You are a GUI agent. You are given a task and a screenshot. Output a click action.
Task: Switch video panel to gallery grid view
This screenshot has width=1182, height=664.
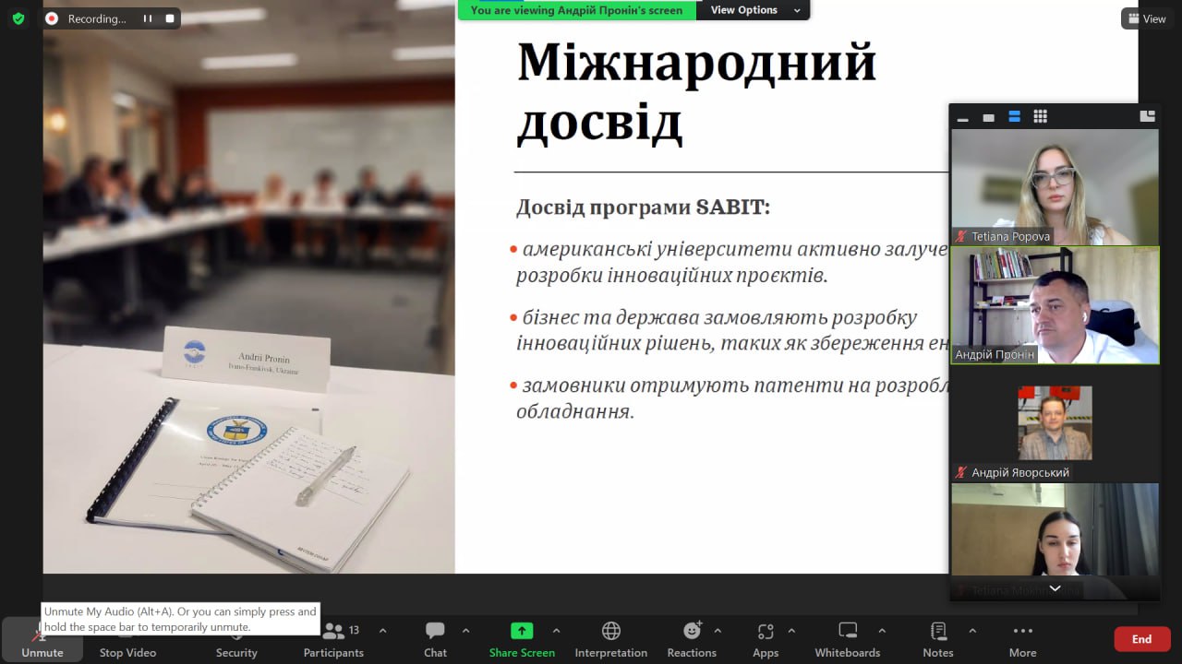[x=1040, y=116]
